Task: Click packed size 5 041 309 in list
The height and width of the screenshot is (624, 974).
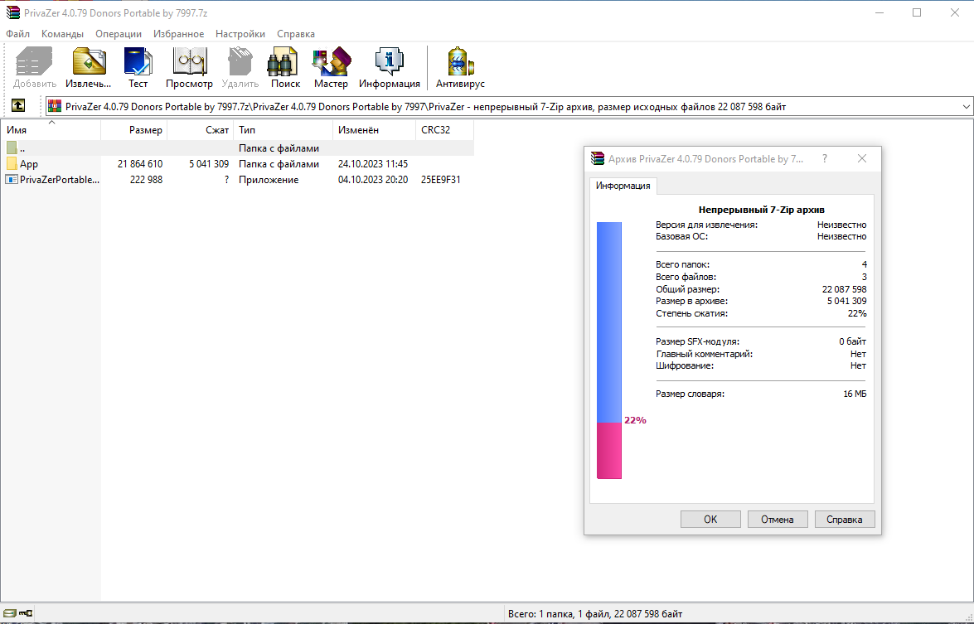Action: click(x=209, y=164)
